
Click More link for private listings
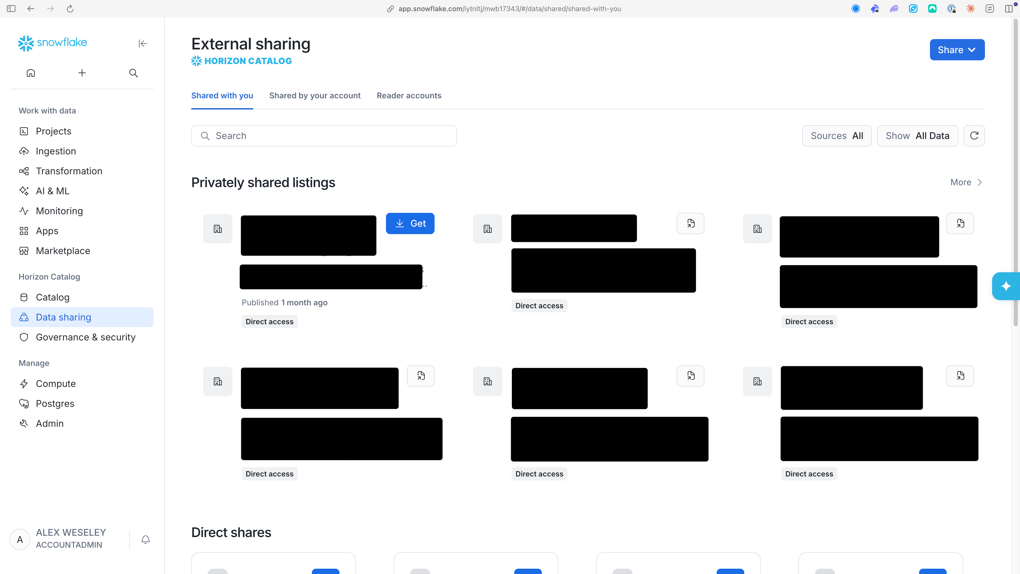tap(967, 182)
